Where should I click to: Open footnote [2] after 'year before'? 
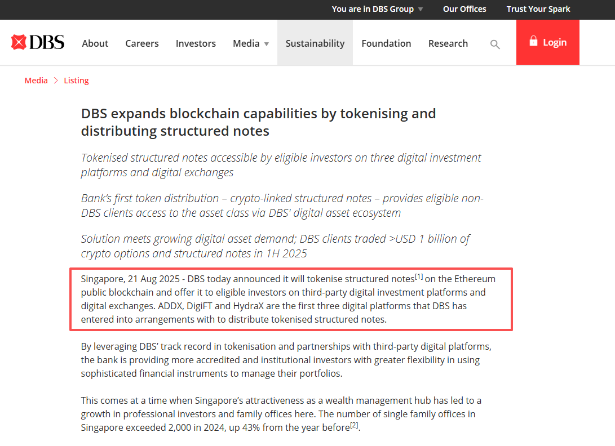[354, 425]
